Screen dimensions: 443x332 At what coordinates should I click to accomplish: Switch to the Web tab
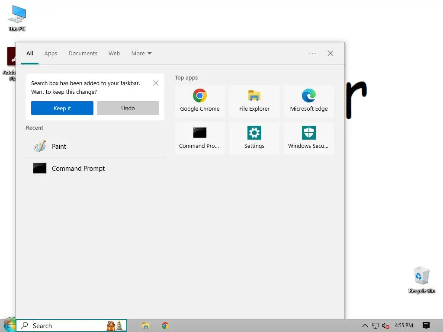tap(114, 53)
